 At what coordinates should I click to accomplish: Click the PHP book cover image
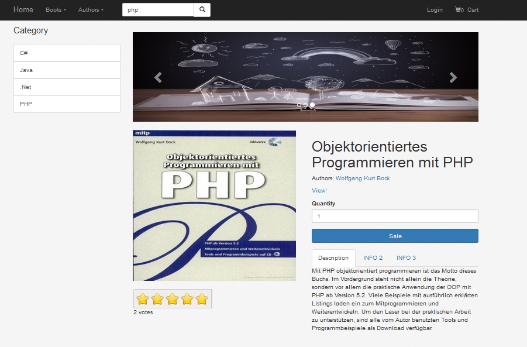pos(215,205)
